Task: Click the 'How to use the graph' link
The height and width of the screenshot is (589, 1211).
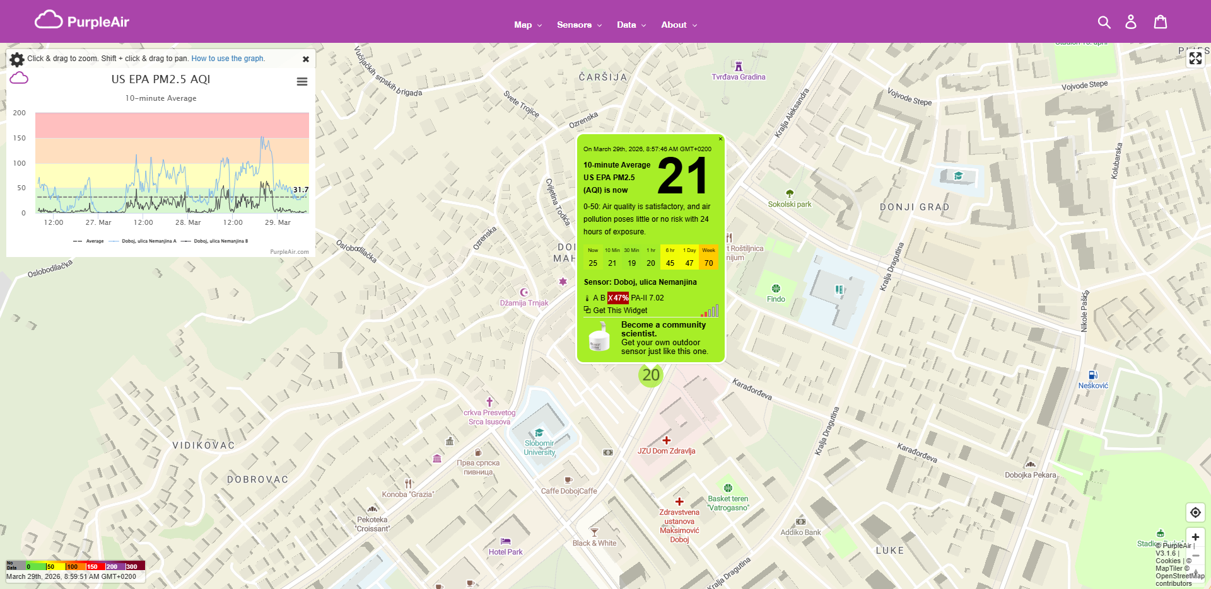Action: 228,58
